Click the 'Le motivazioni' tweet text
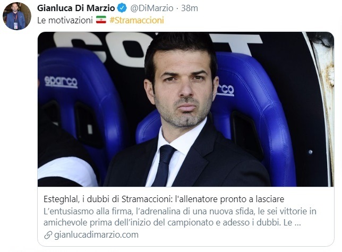The image size is (342, 252). click(65, 20)
